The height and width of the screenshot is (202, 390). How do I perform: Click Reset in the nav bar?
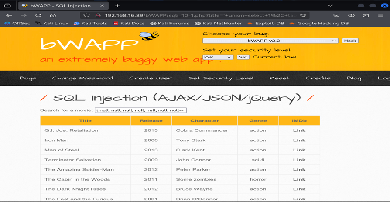pos(280,78)
